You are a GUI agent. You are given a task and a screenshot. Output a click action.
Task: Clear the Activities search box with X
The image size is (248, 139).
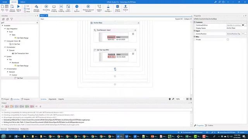point(37,23)
